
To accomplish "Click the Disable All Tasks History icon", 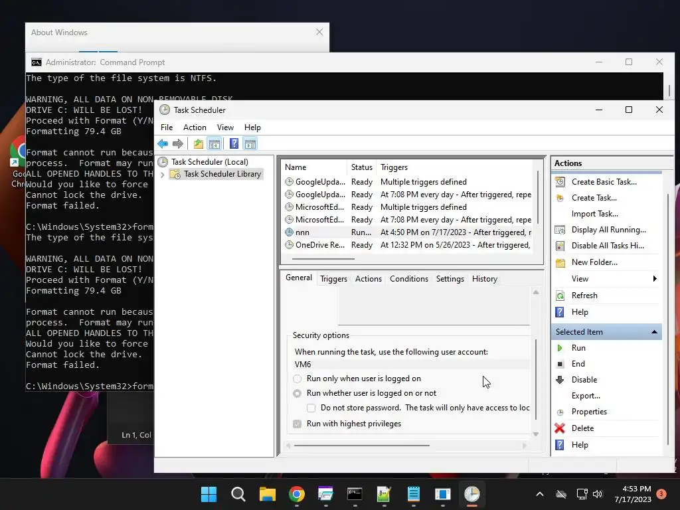I will coord(560,246).
